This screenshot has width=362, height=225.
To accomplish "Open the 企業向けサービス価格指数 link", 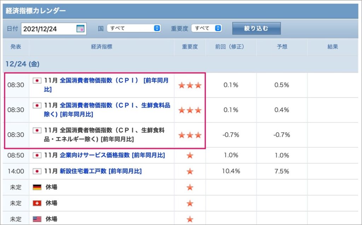I will pyautogui.click(x=112, y=155).
